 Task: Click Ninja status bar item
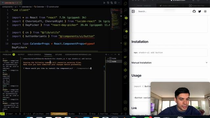tap(93, 114)
